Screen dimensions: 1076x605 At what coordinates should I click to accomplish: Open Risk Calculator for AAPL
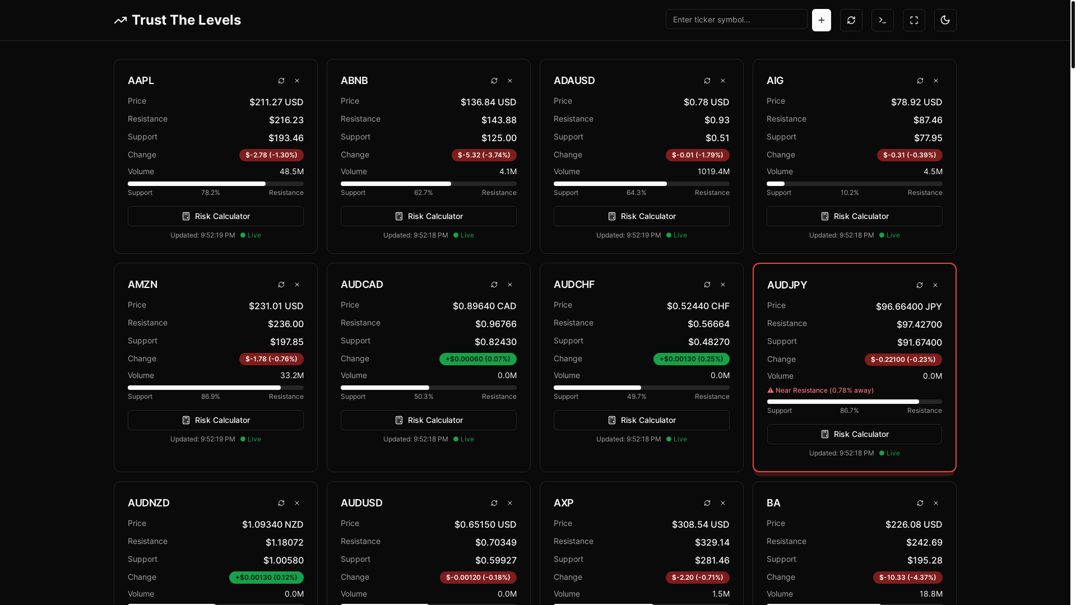pyautogui.click(x=216, y=216)
